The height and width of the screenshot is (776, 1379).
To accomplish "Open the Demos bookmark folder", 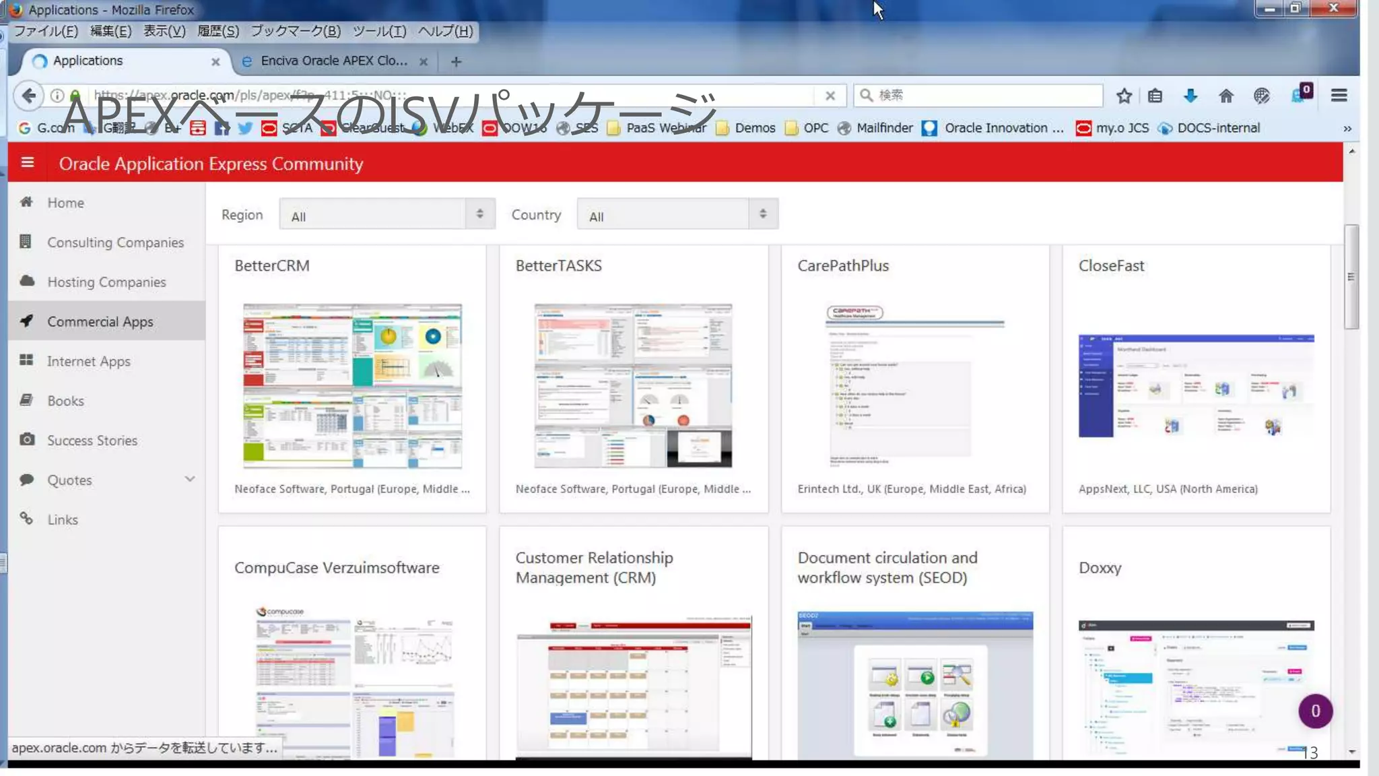I will tap(745, 128).
